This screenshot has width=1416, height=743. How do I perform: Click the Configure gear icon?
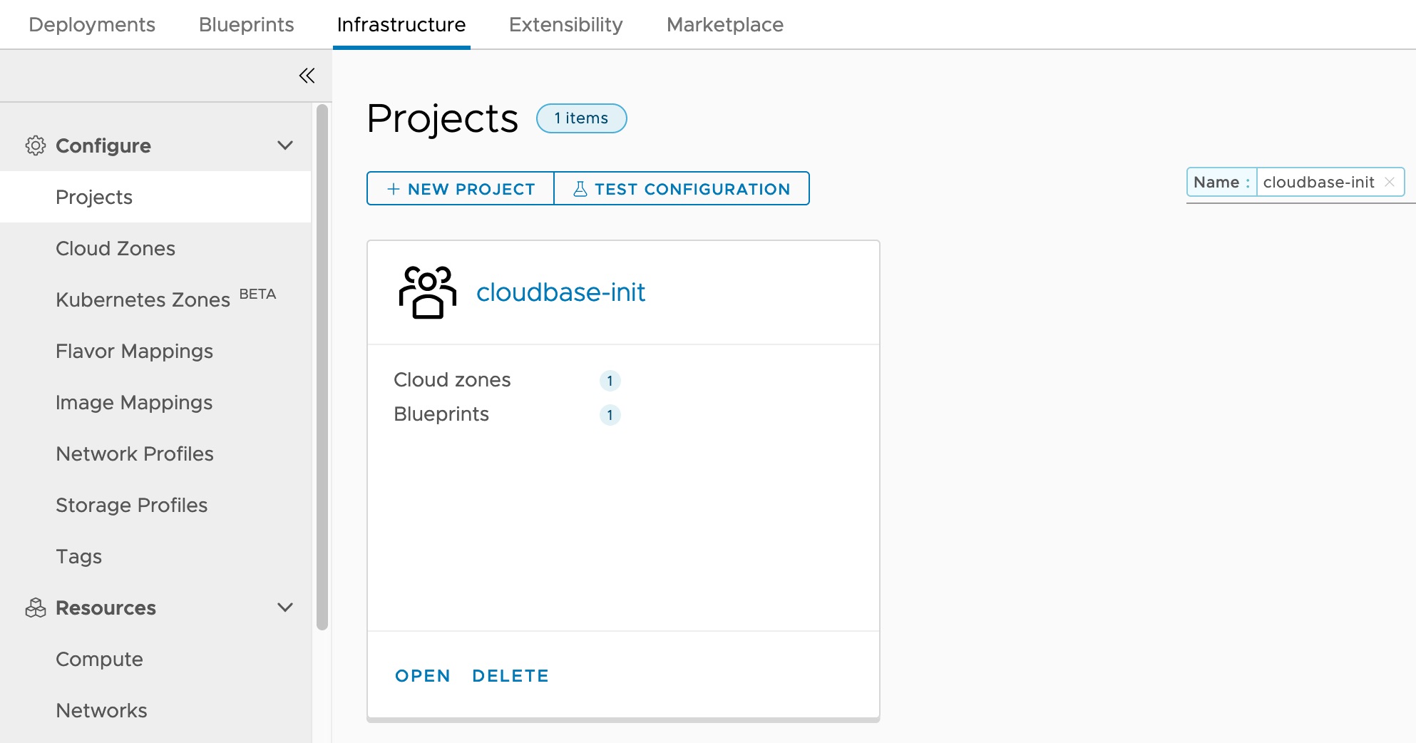point(35,145)
